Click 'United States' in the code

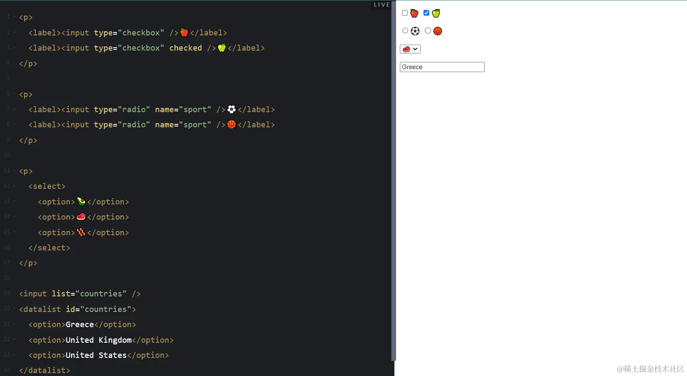click(96, 355)
